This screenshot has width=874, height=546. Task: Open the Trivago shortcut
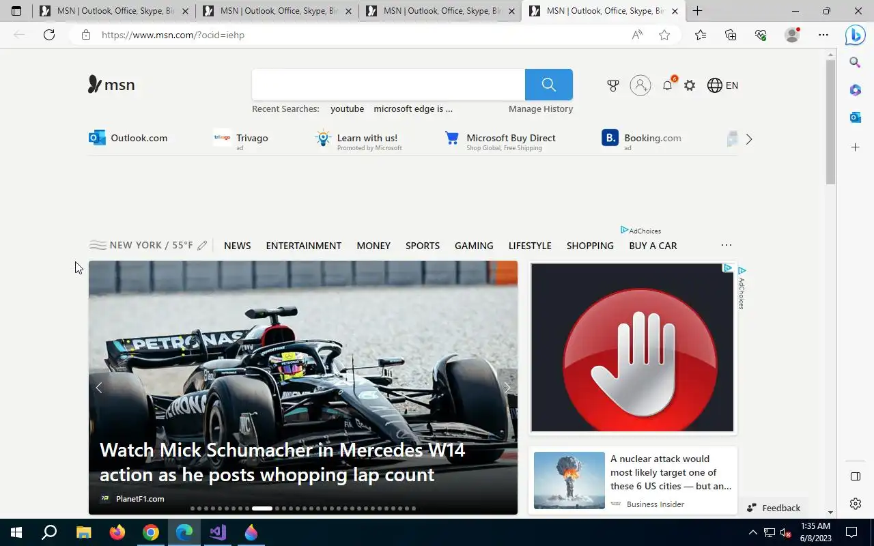(x=240, y=139)
